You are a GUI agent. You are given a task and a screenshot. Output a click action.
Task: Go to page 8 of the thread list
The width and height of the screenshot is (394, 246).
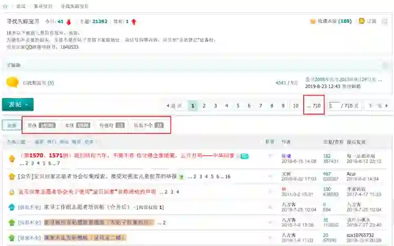pyautogui.click(x=272, y=106)
